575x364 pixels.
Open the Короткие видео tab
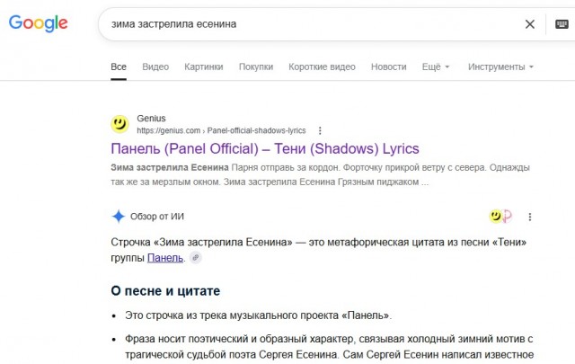tap(322, 67)
